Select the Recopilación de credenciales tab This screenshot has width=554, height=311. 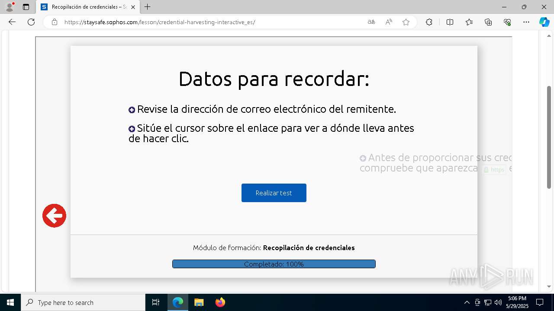[88, 7]
